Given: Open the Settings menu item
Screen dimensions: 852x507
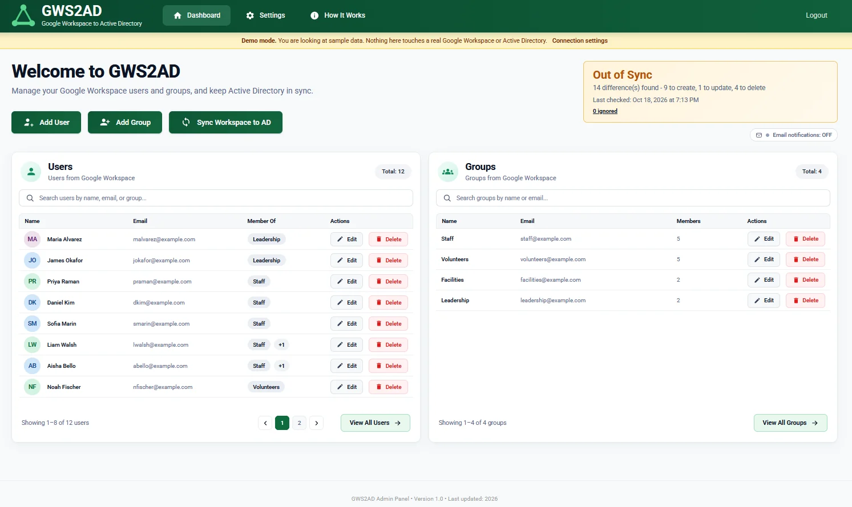Looking at the screenshot, I should [265, 15].
